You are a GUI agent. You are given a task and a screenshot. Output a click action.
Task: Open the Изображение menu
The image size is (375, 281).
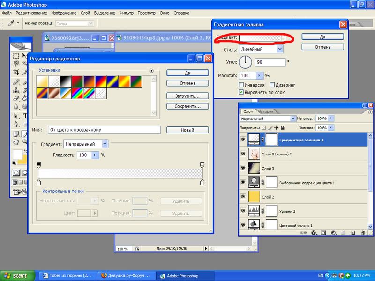click(64, 13)
